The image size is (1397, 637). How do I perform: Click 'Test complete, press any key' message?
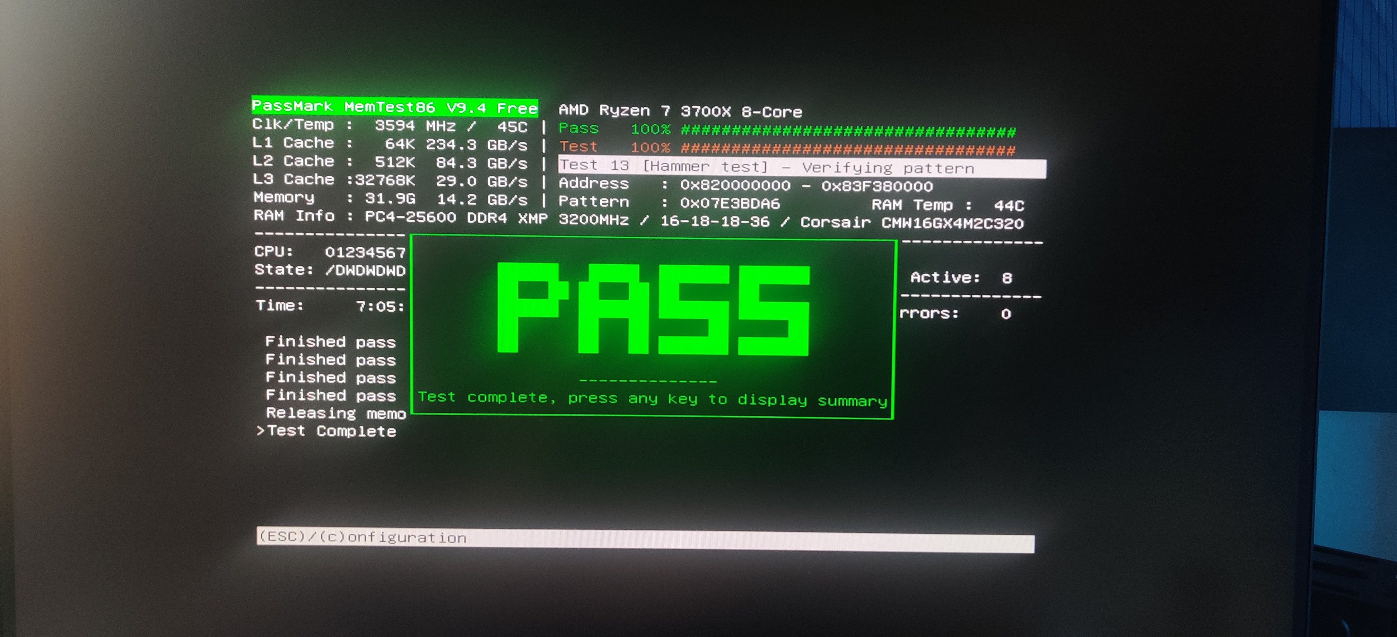[652, 399]
